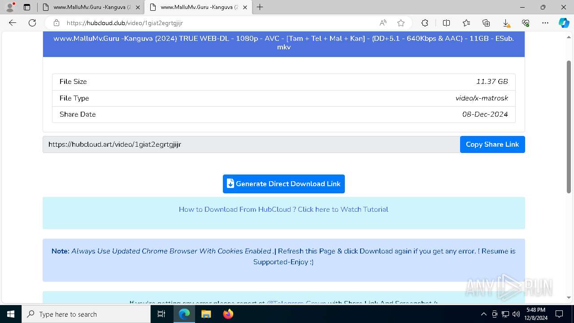
Task: Select the video/x-matrosk file type value
Action: pos(482,98)
